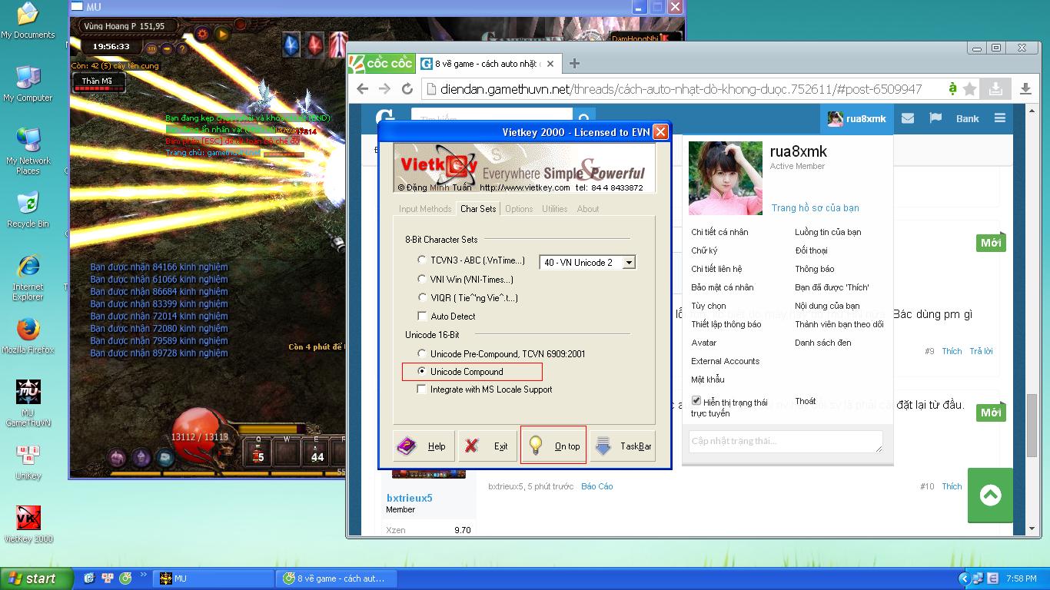Click the orange play arrow icon in MU
Screen dimensions: 1050x590
pyautogui.click(x=221, y=34)
